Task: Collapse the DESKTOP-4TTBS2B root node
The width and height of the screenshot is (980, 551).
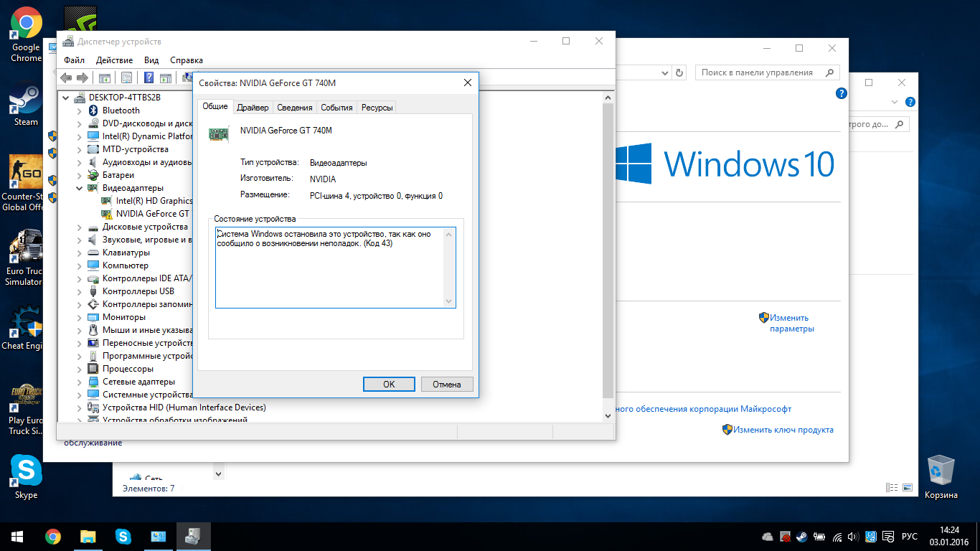Action: click(x=66, y=98)
